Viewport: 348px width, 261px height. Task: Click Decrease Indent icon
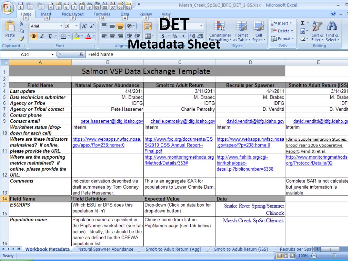coord(129,36)
